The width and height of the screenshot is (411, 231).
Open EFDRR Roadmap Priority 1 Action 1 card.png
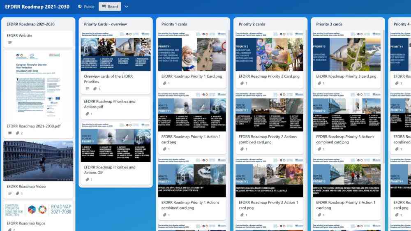(192, 123)
